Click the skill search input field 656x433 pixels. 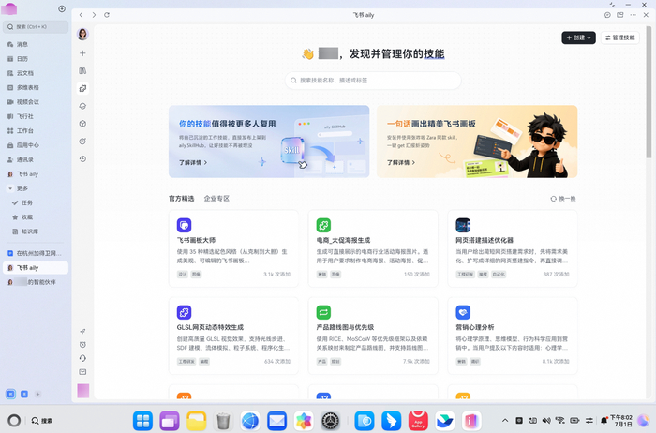pos(373,81)
